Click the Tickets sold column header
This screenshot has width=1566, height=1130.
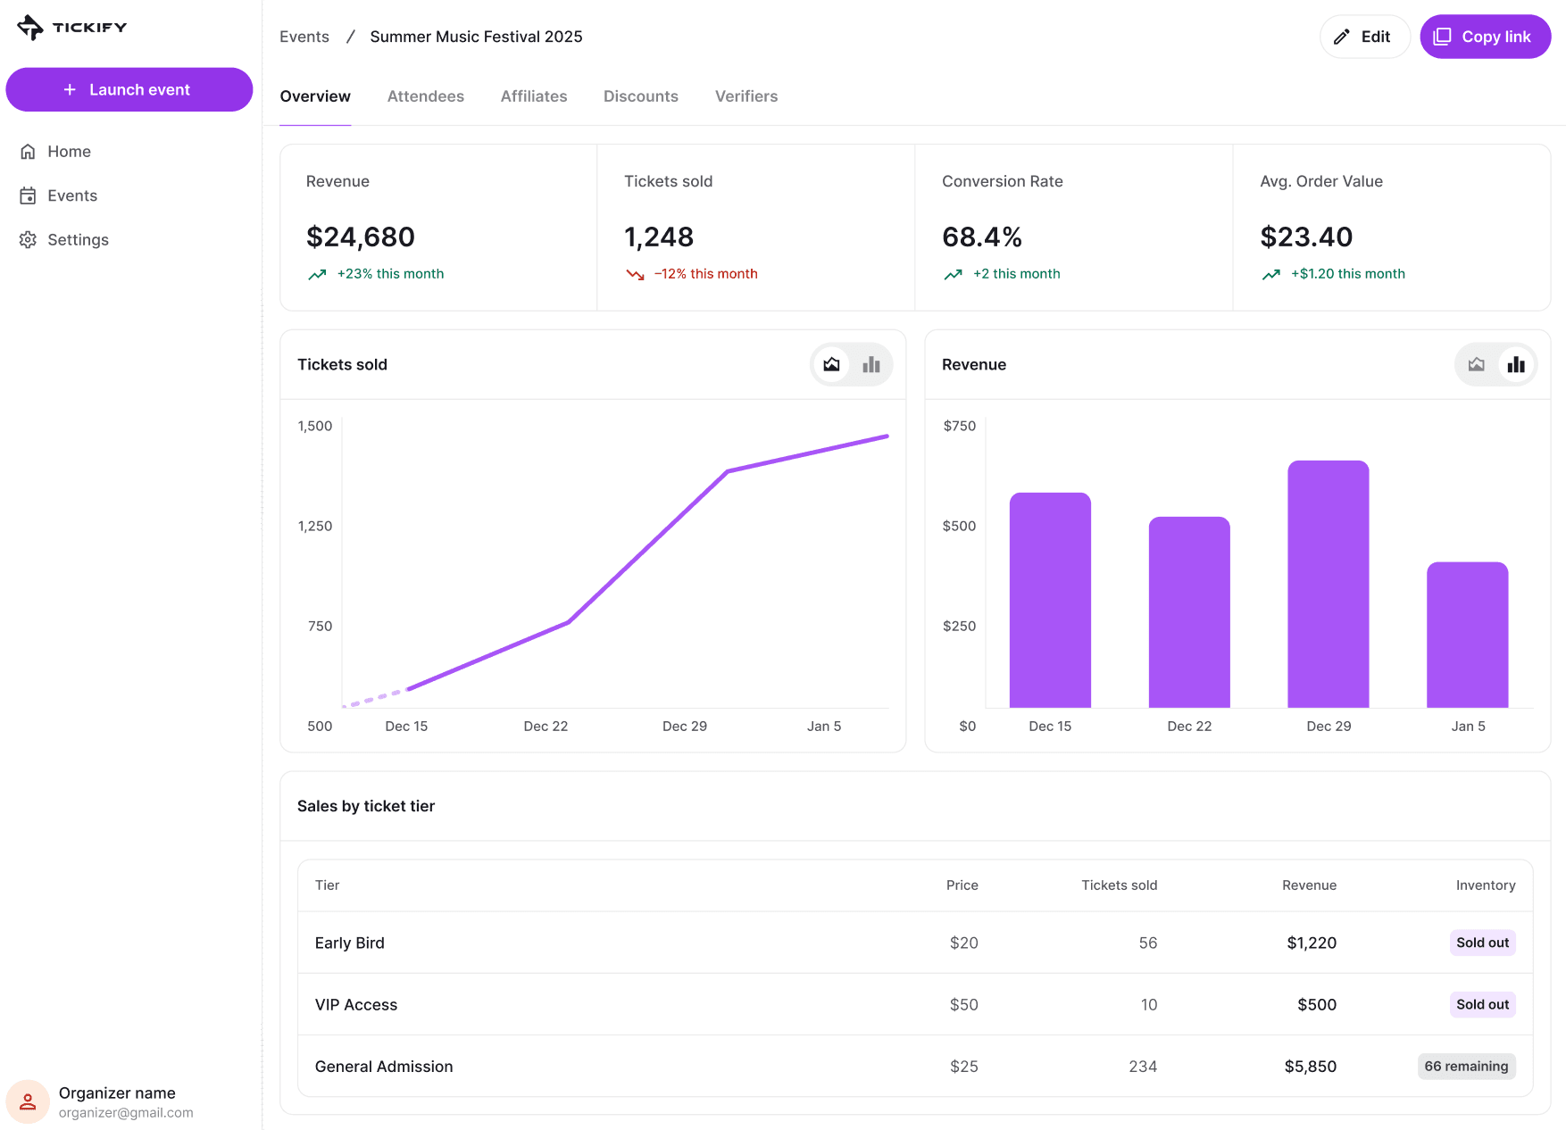(1119, 885)
